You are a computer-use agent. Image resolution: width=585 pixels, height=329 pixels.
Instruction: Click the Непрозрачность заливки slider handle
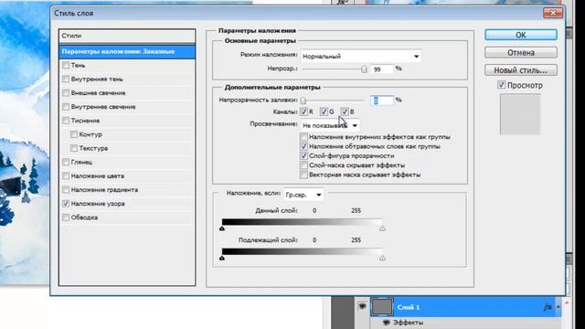pyautogui.click(x=303, y=101)
